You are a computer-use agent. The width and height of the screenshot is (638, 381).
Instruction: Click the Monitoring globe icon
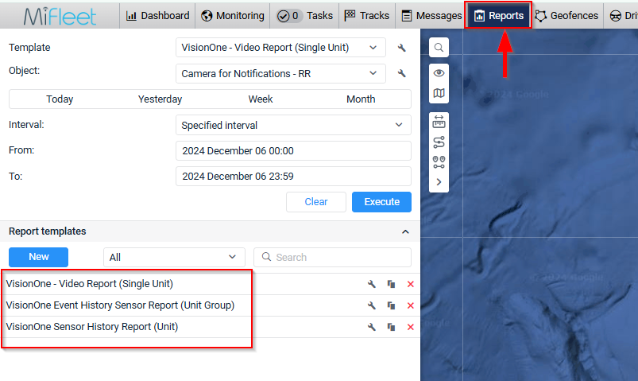click(207, 16)
